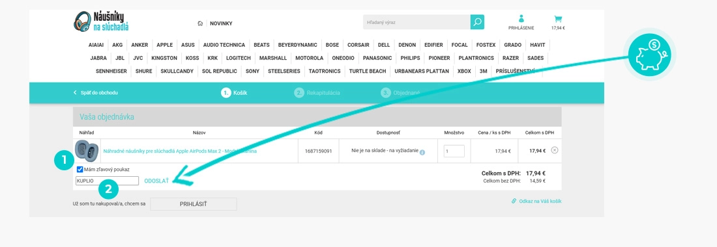Open the JBL brand category
Screen dimensions: 717x247
tap(120, 58)
